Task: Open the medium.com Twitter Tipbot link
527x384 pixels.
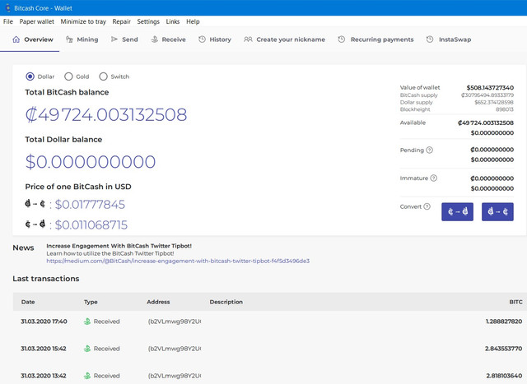Action: [x=178, y=261]
